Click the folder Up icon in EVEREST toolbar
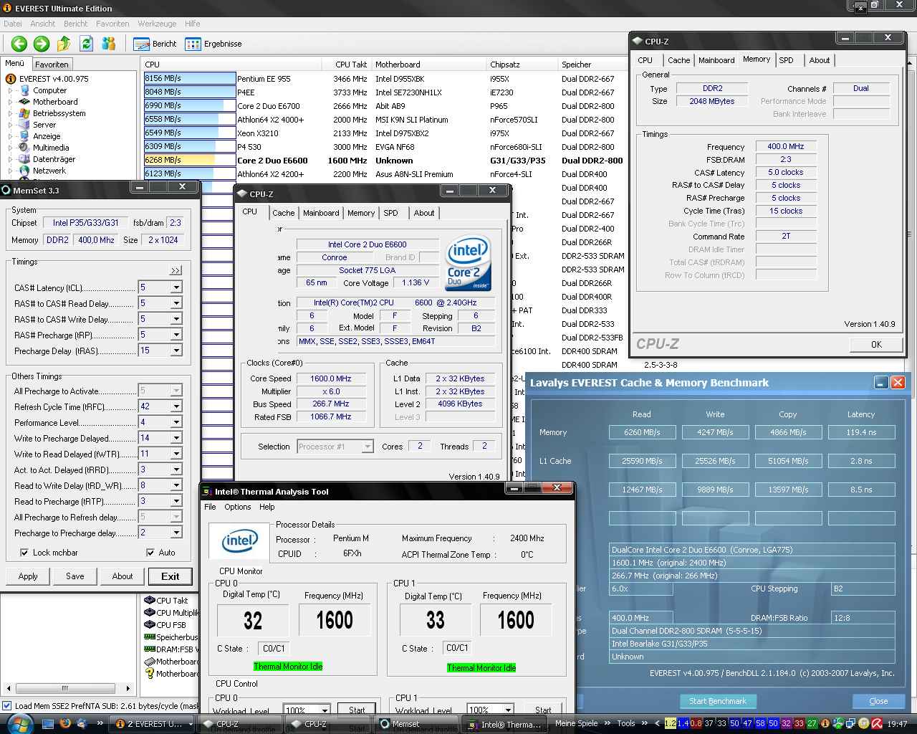Screen dimensions: 917x734 click(64, 44)
